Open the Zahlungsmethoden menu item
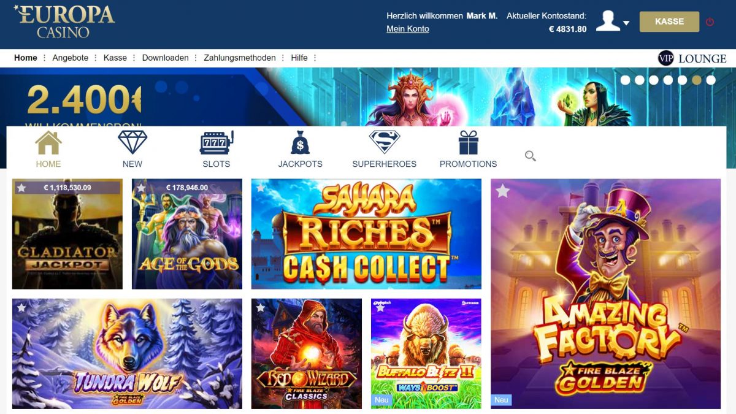Screen dimensions: 736x414 coord(240,58)
